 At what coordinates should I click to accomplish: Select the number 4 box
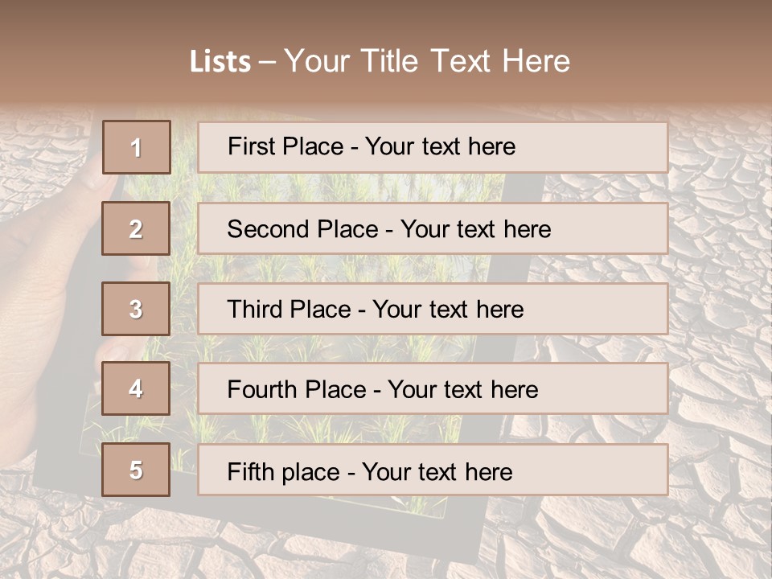tap(136, 389)
